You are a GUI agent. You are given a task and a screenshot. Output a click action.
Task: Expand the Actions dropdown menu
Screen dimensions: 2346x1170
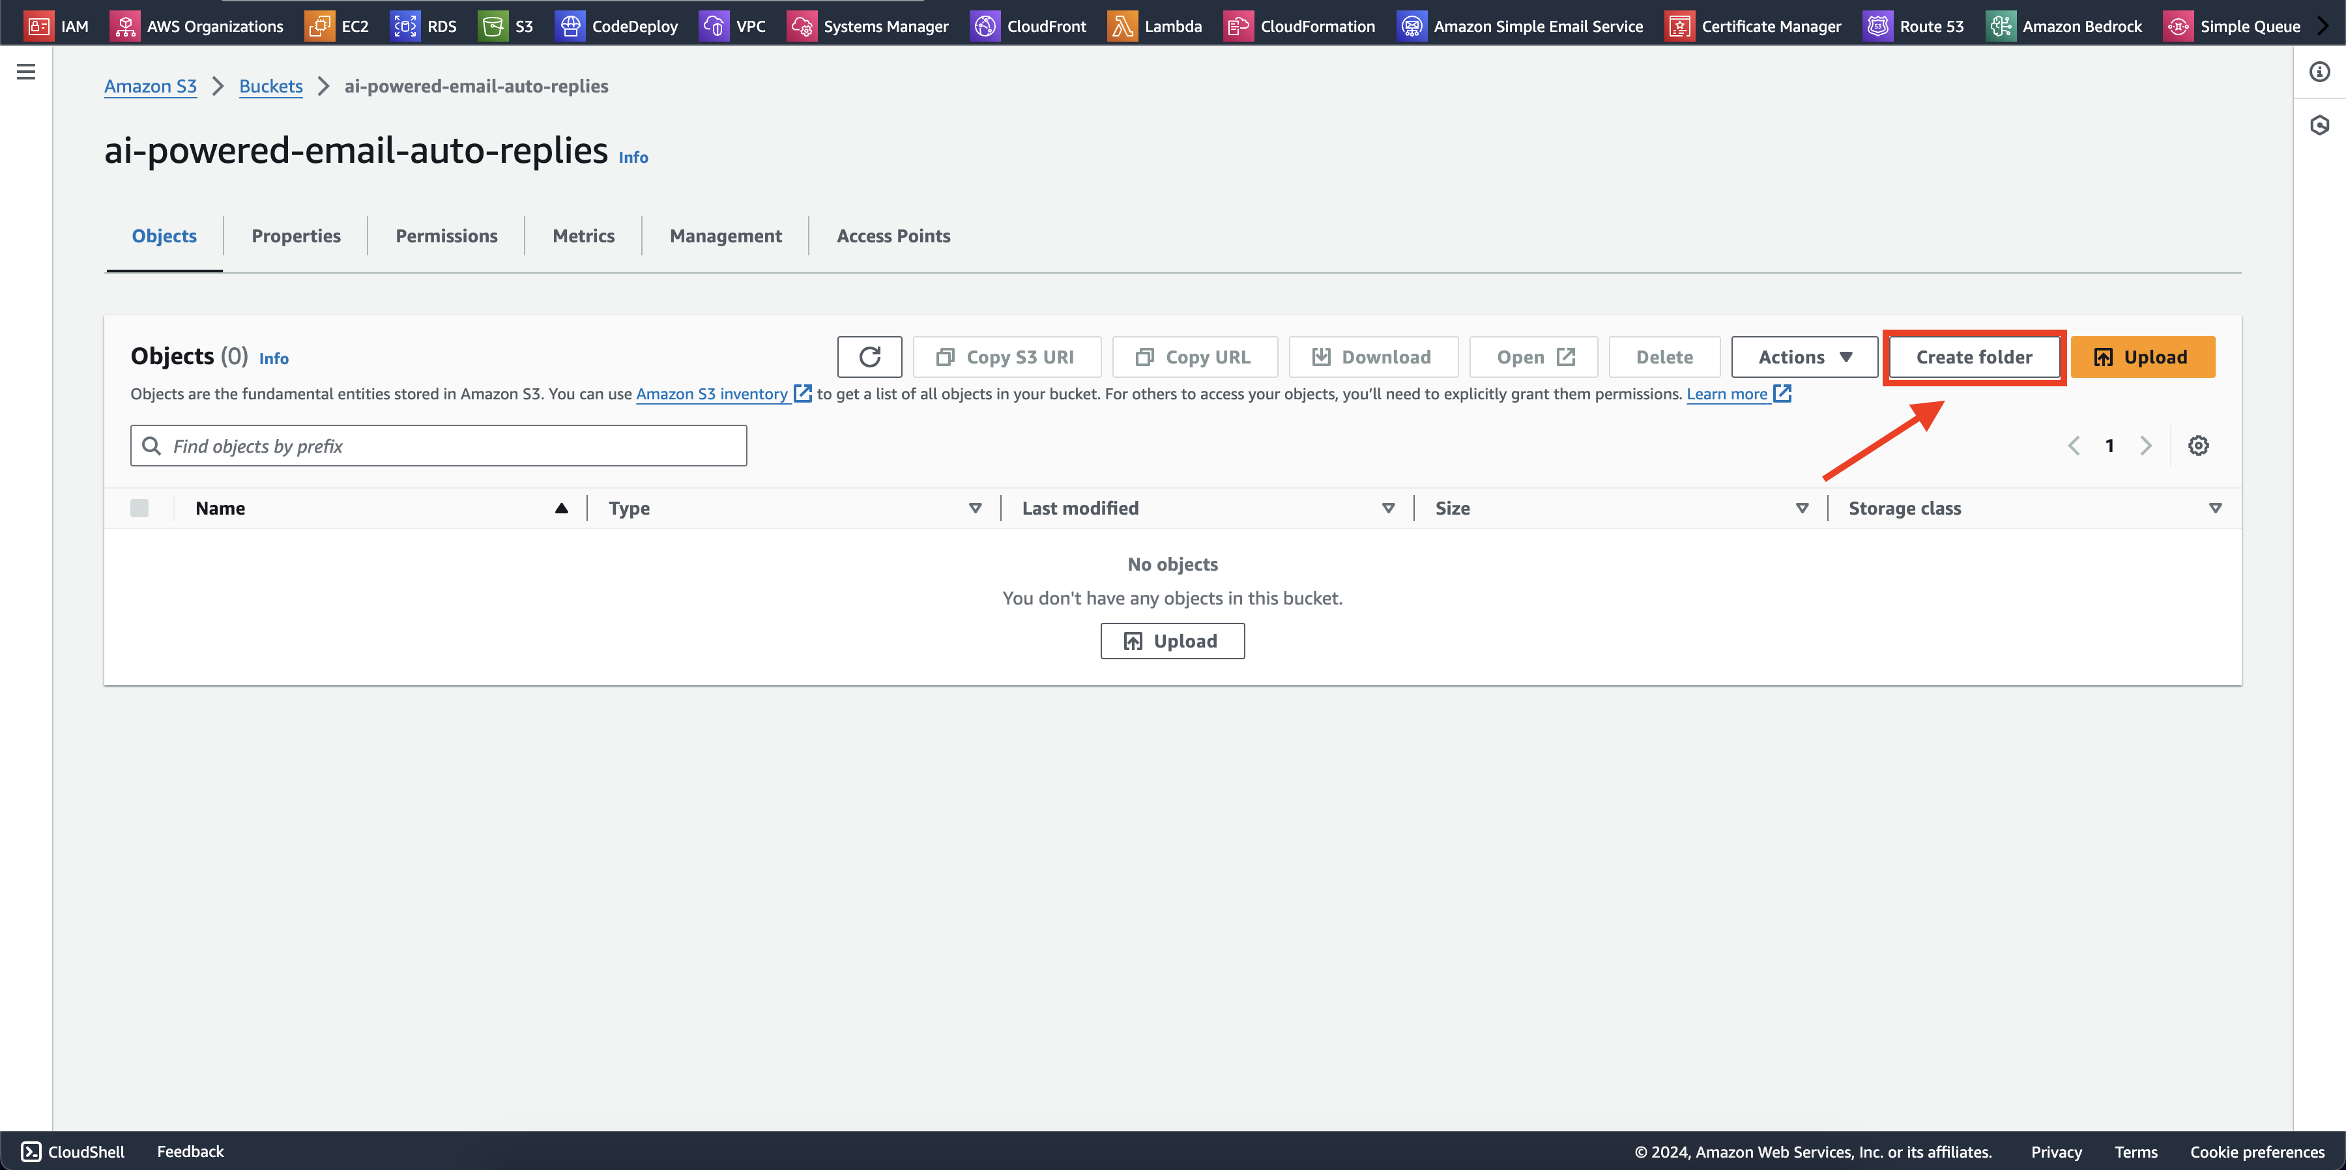tap(1804, 356)
